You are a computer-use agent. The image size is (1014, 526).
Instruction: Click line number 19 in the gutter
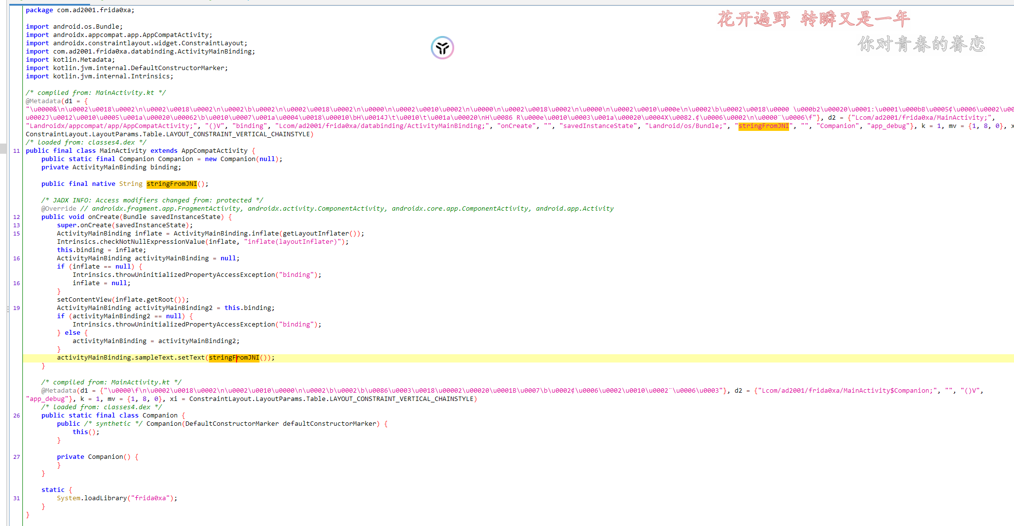coord(17,308)
